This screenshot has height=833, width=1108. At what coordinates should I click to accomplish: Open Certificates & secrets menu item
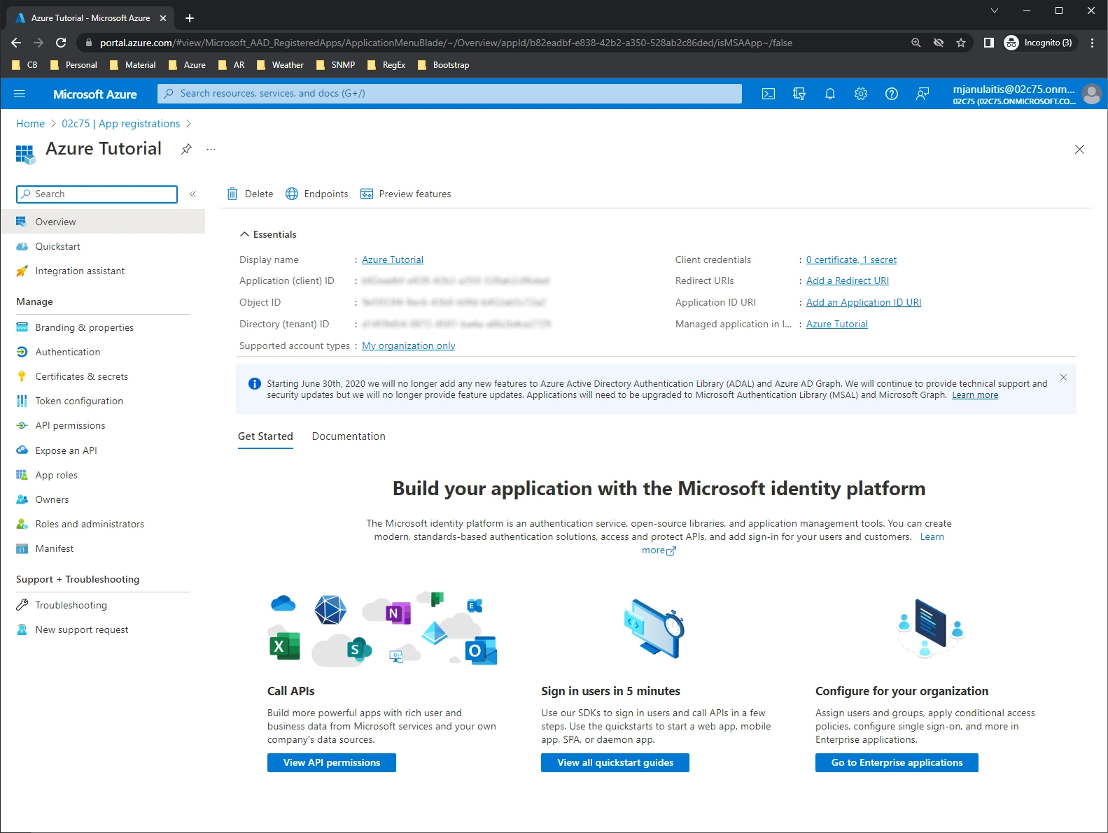(x=81, y=376)
